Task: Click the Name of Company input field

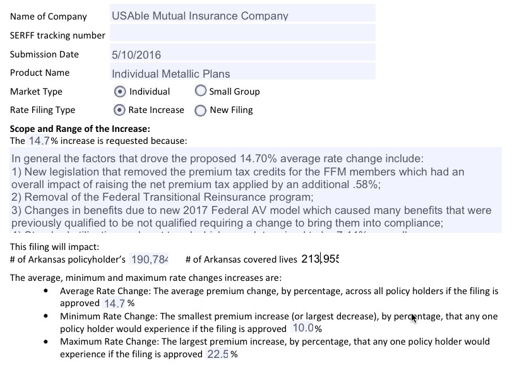Action: click(x=242, y=16)
